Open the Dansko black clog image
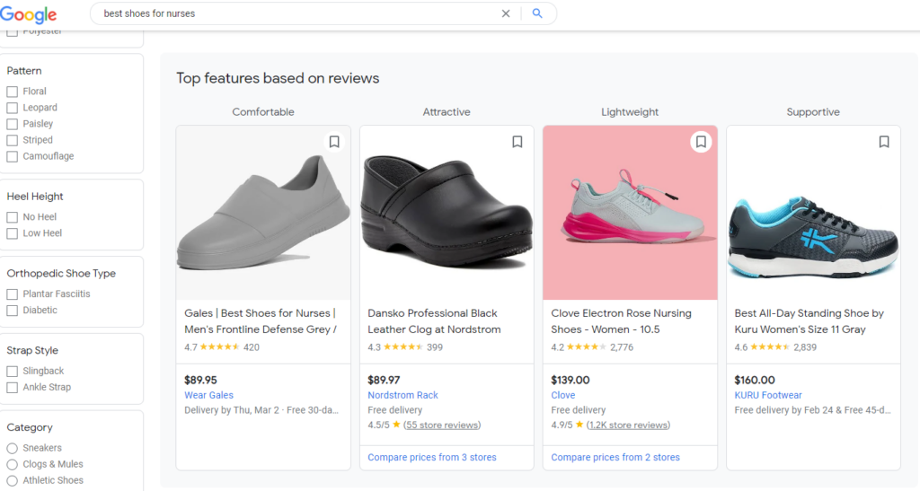 pyautogui.click(x=447, y=213)
